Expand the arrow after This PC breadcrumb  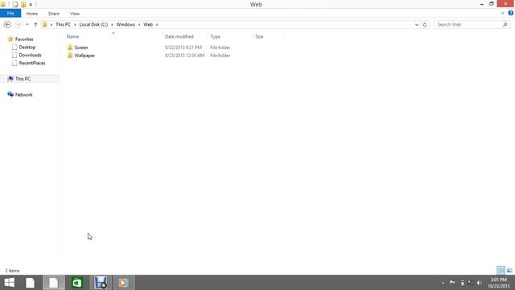(75, 25)
